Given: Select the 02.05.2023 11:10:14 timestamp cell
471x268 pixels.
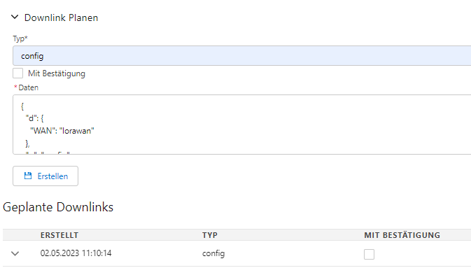Looking at the screenshot, I should 76,253.
